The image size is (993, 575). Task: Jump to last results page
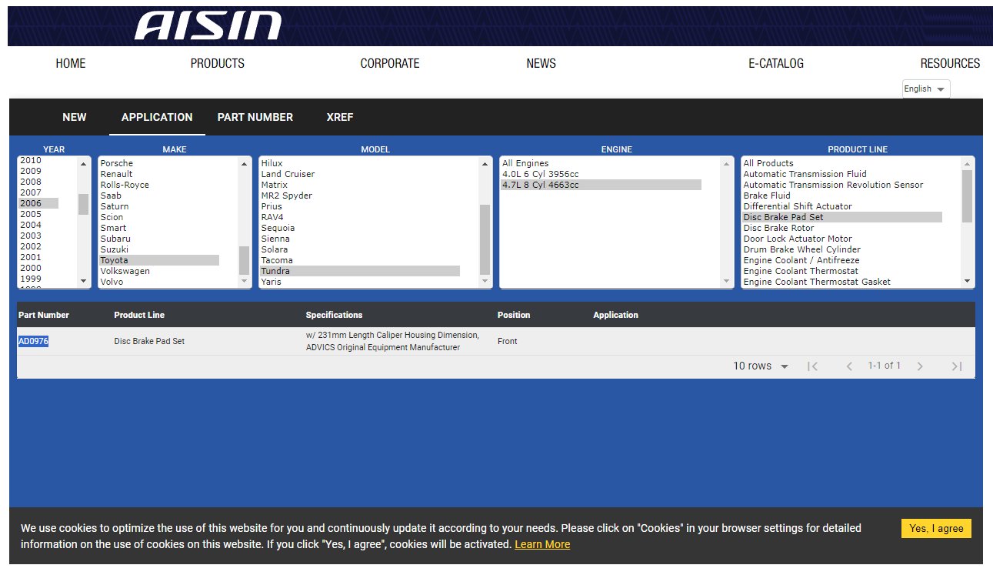tap(957, 366)
